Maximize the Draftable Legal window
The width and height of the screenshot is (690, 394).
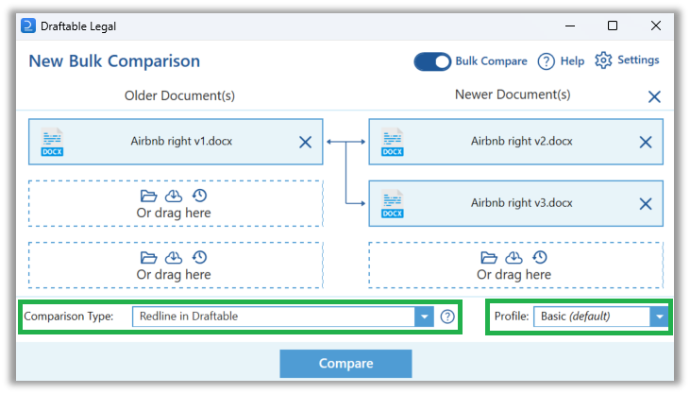click(x=612, y=26)
